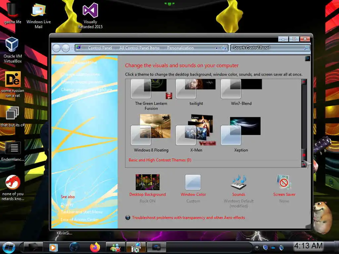This screenshot has height=254, width=339.
Task: Select the 'some russian ran a rat' icon
Action: point(13,84)
